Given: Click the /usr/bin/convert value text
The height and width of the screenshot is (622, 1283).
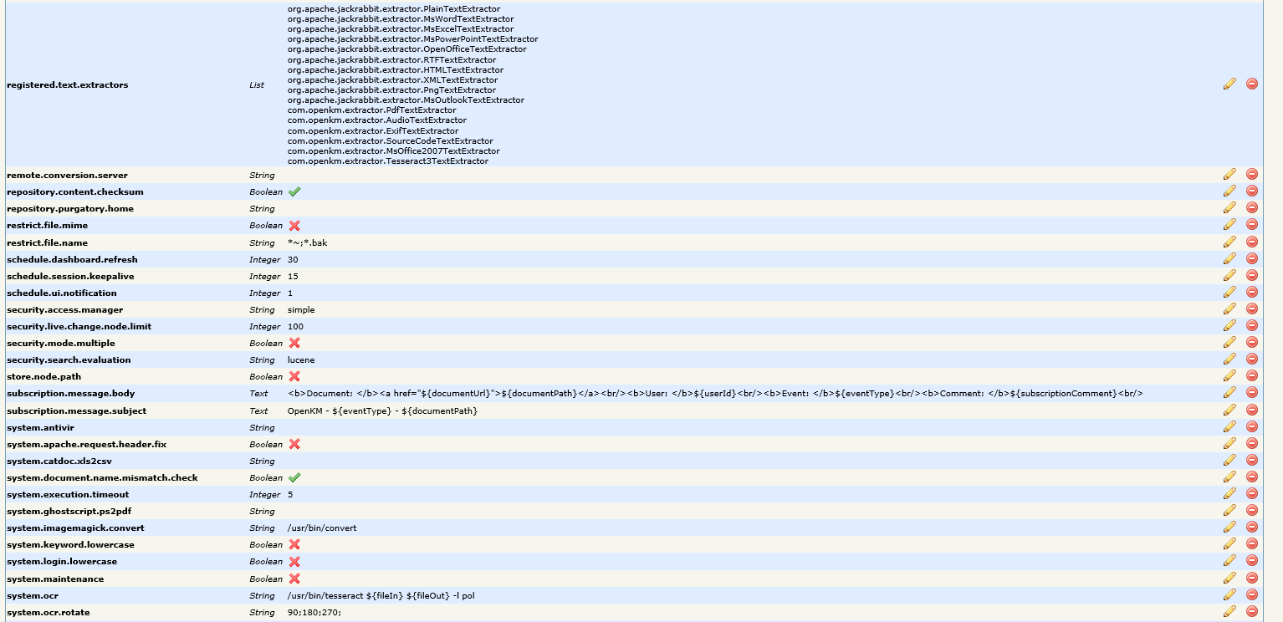Looking at the screenshot, I should [322, 528].
